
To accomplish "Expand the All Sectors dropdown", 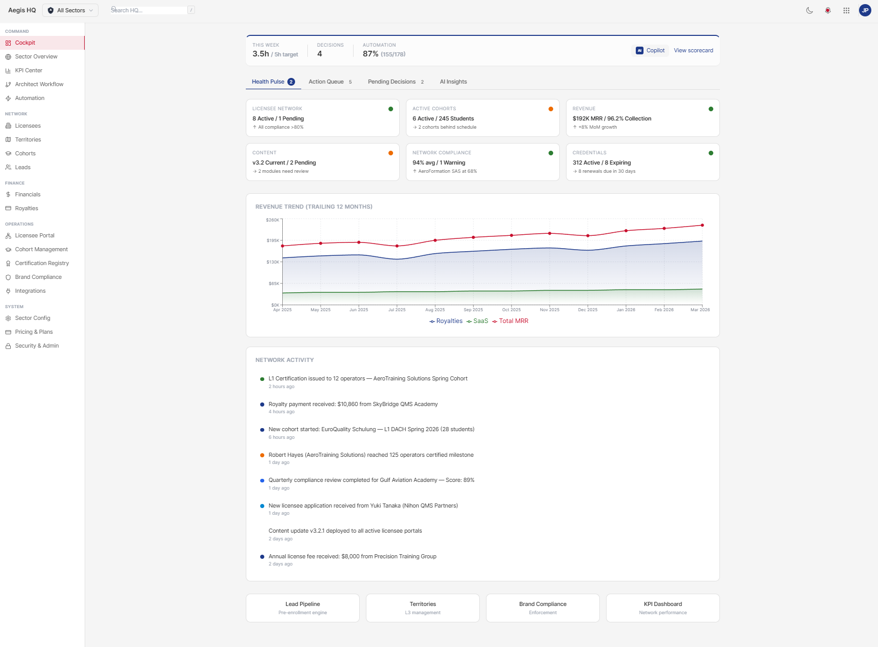I will (70, 10).
